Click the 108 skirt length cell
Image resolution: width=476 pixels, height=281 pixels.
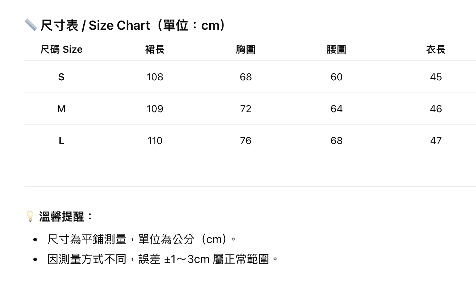point(155,77)
